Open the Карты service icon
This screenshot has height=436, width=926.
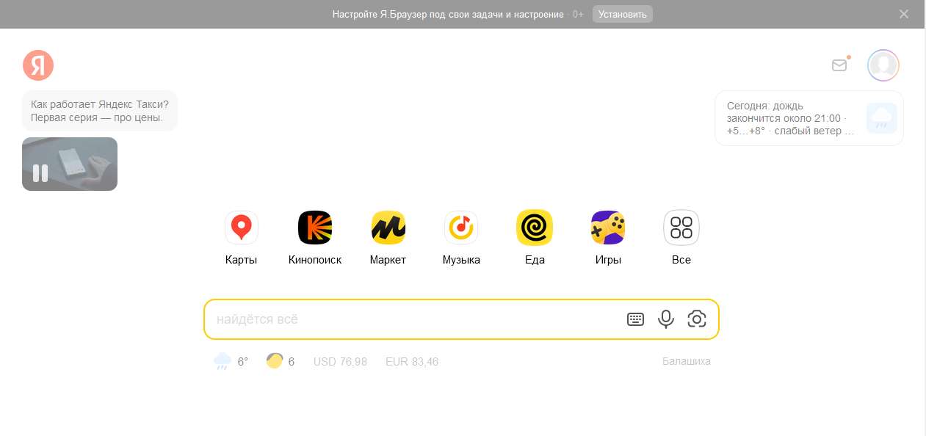pyautogui.click(x=241, y=228)
